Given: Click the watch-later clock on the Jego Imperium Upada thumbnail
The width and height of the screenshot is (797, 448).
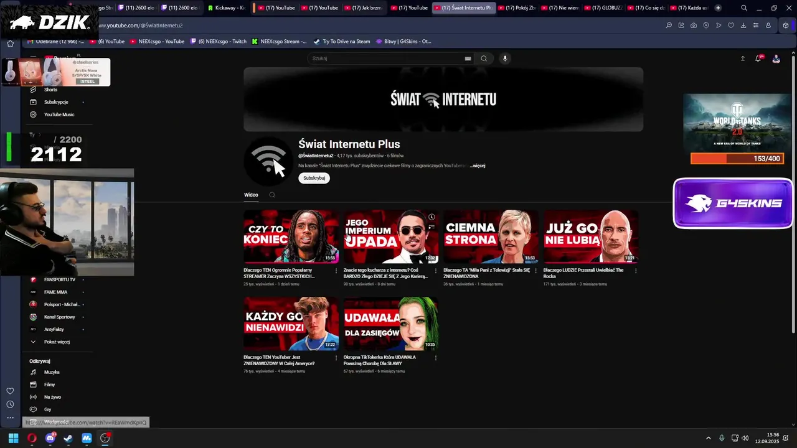Looking at the screenshot, I should 432,217.
